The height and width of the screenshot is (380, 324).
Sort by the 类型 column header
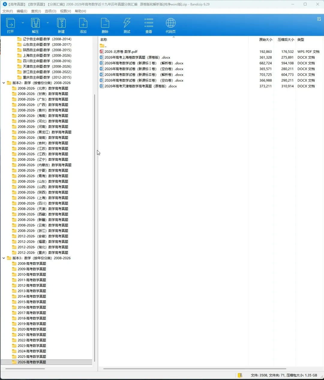point(301,40)
